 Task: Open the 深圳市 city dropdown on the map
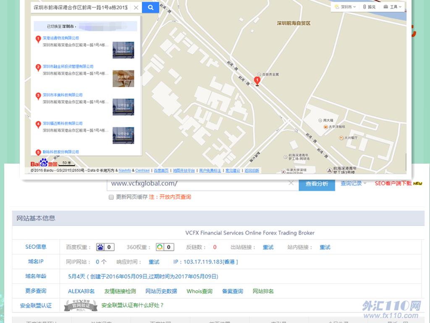345,7
